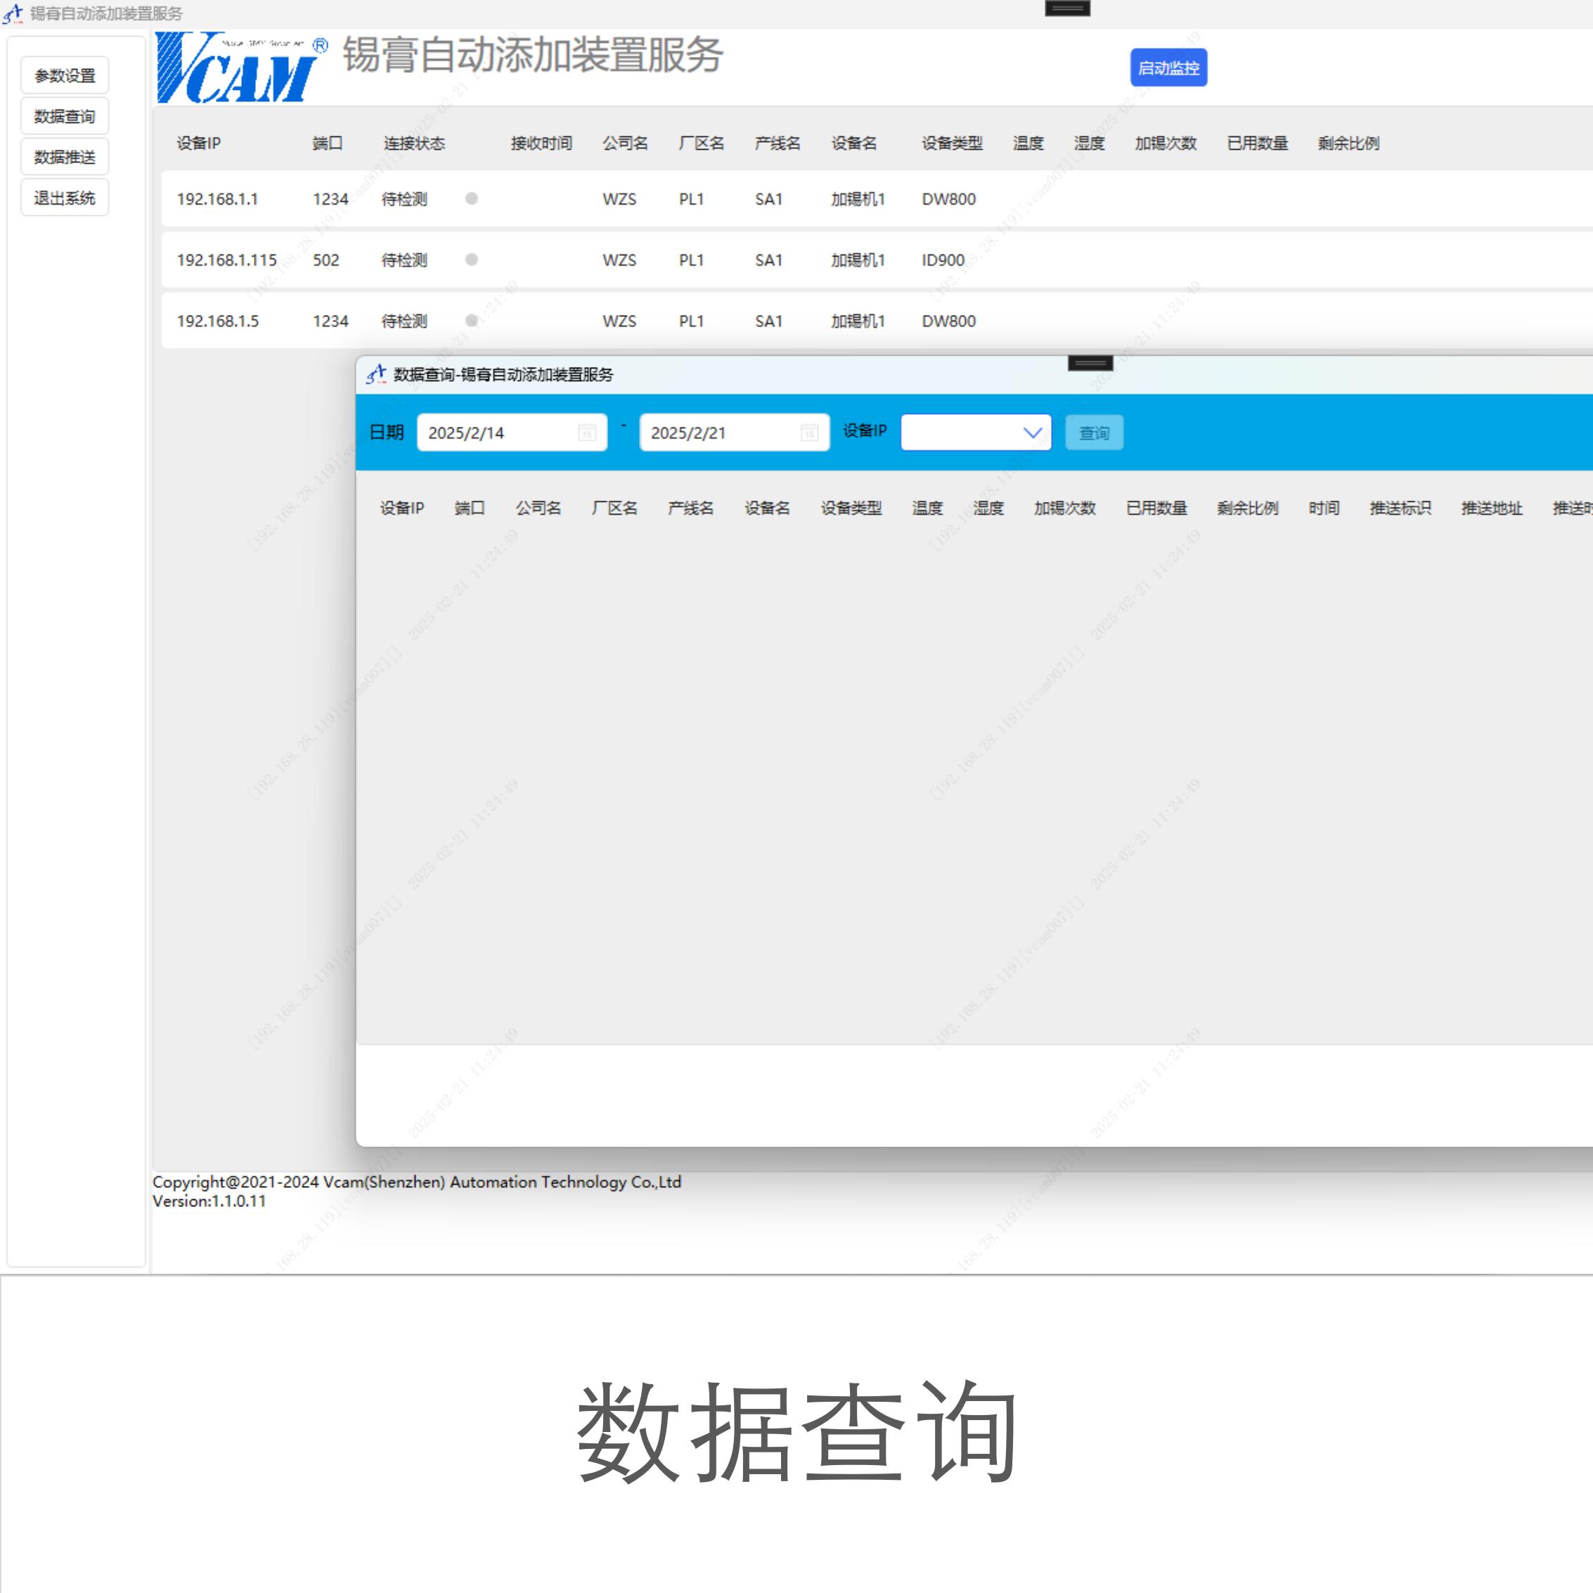Click status dot for 192.168.1.5
The width and height of the screenshot is (1593, 1593).
click(x=472, y=321)
